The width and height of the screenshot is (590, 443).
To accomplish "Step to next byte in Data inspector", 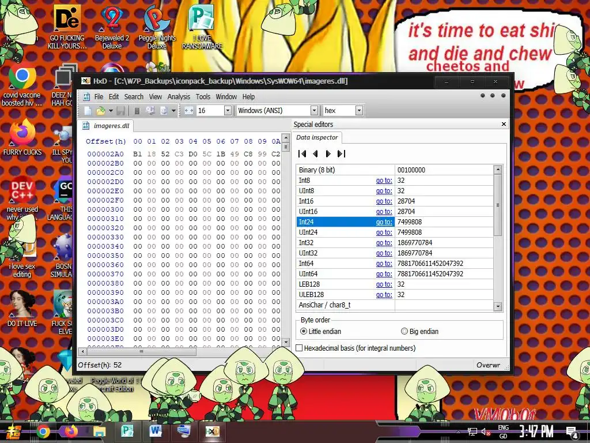I will tap(328, 153).
